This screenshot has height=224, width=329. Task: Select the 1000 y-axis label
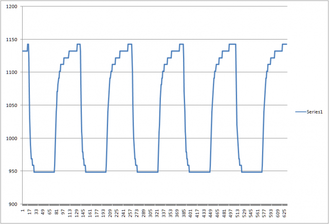(11, 138)
